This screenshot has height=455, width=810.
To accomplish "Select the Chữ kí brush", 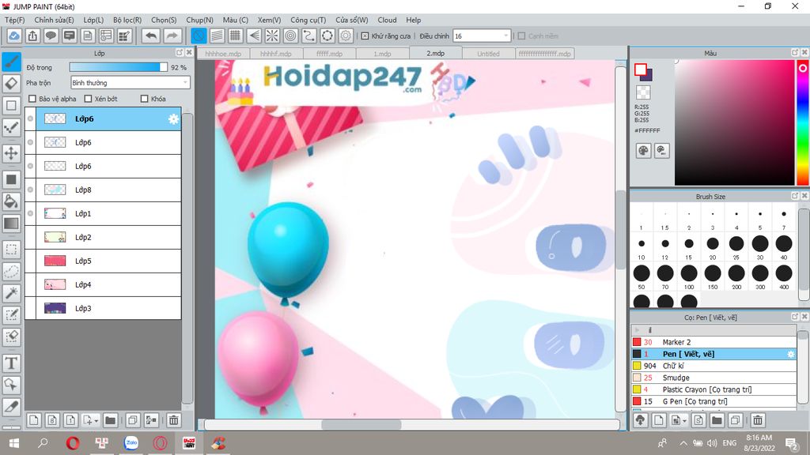I will [x=713, y=366].
